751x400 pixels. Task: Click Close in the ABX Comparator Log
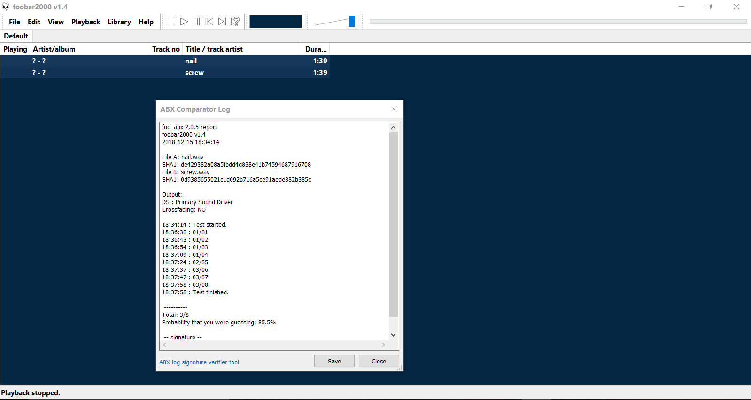379,361
